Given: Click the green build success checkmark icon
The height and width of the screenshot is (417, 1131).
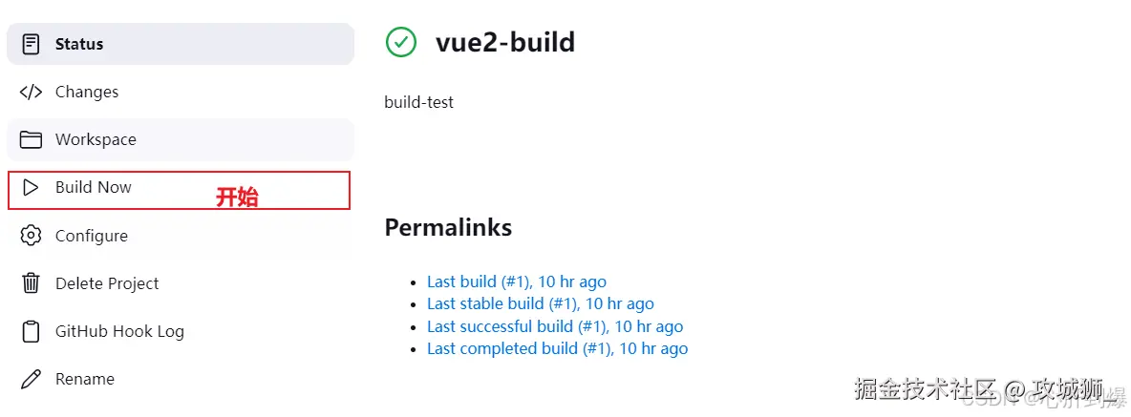Looking at the screenshot, I should point(401,42).
